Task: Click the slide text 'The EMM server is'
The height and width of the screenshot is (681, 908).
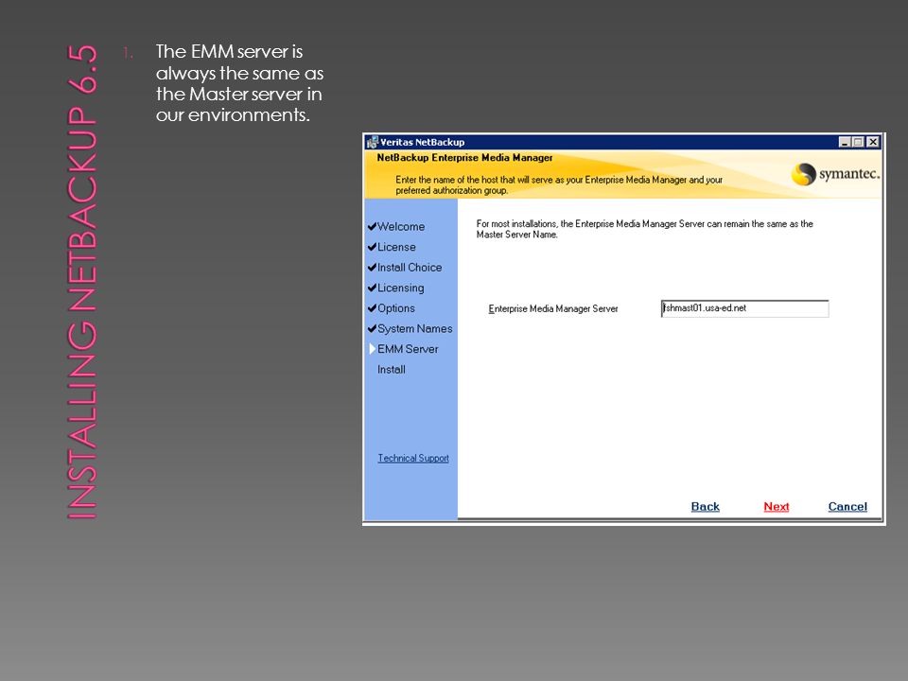Action: click(229, 51)
